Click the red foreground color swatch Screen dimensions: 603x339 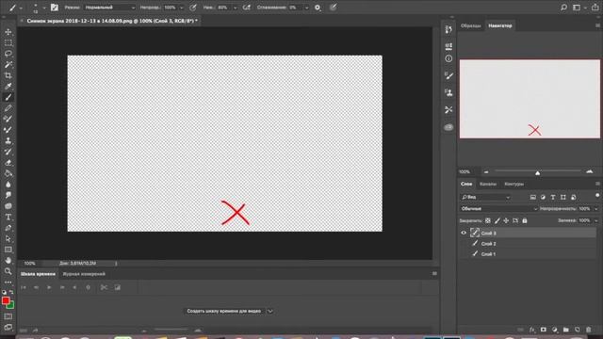click(6, 300)
